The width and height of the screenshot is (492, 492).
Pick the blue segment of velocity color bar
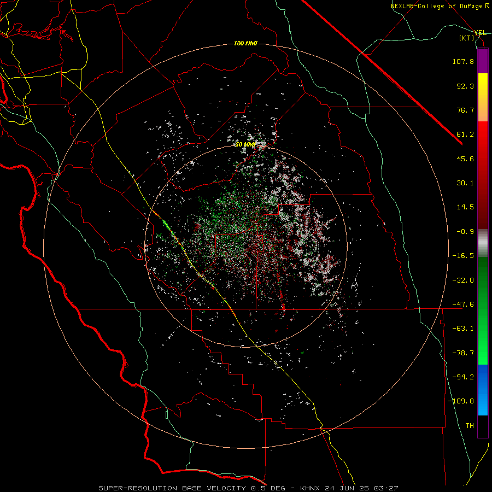[483, 390]
